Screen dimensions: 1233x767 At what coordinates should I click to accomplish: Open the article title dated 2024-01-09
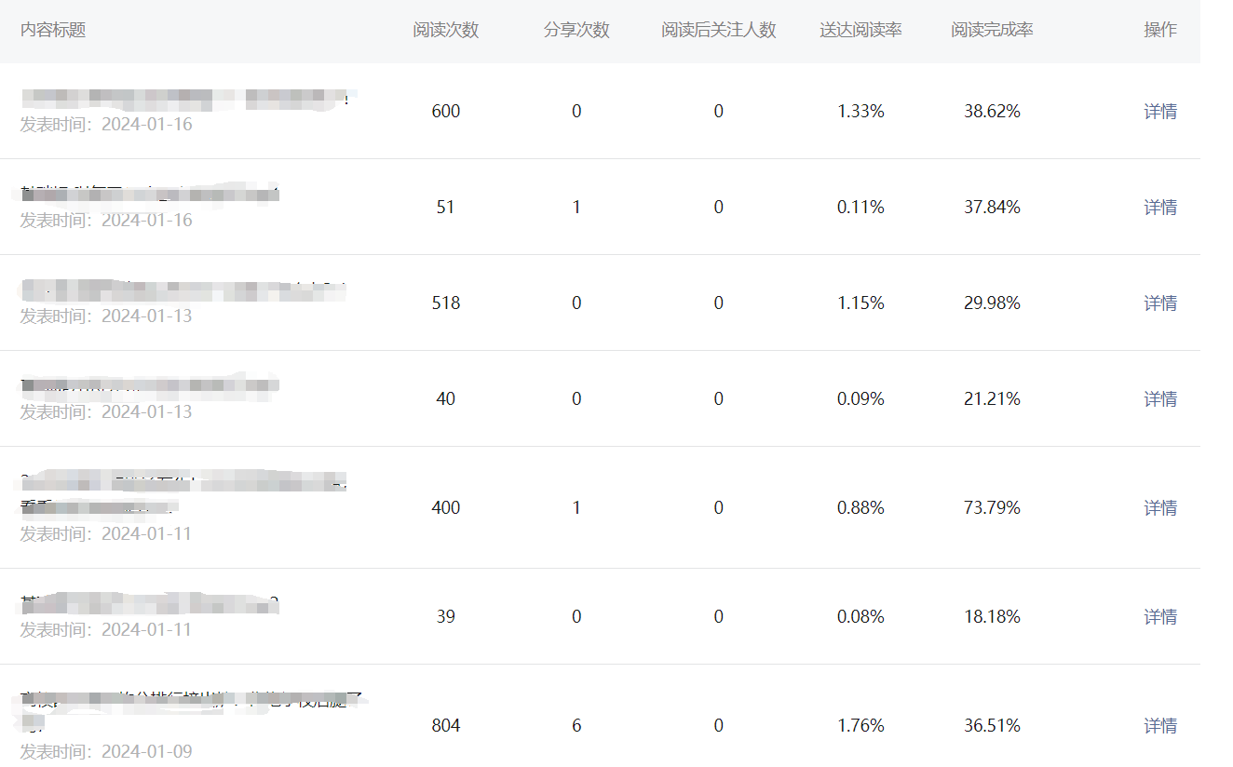(x=193, y=712)
